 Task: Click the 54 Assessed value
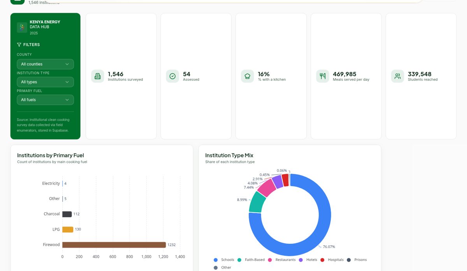pos(186,74)
